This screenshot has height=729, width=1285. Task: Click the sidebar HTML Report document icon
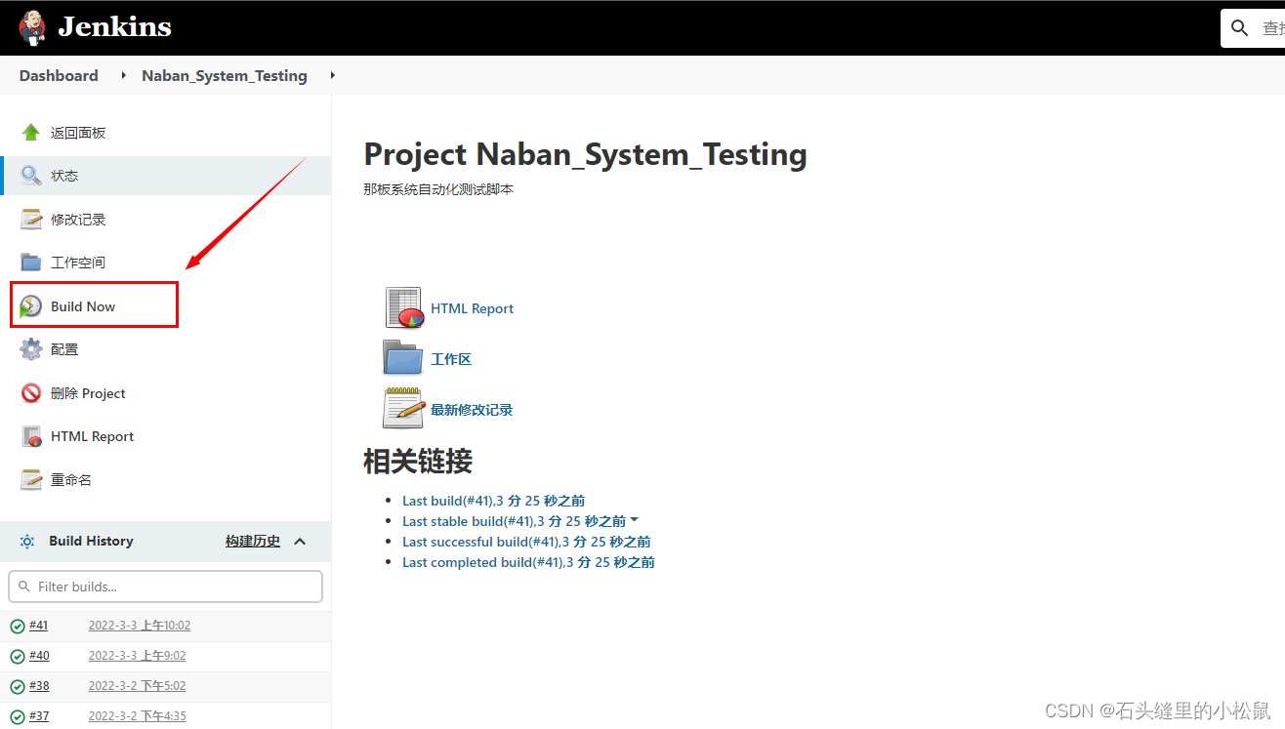coord(31,436)
